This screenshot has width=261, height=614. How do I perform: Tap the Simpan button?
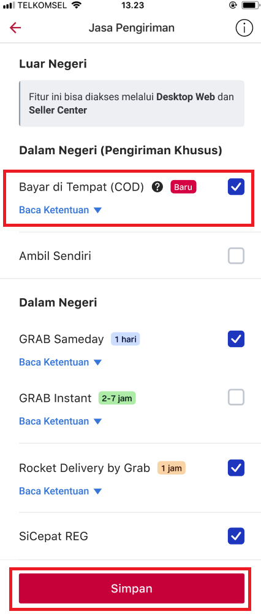click(132, 589)
